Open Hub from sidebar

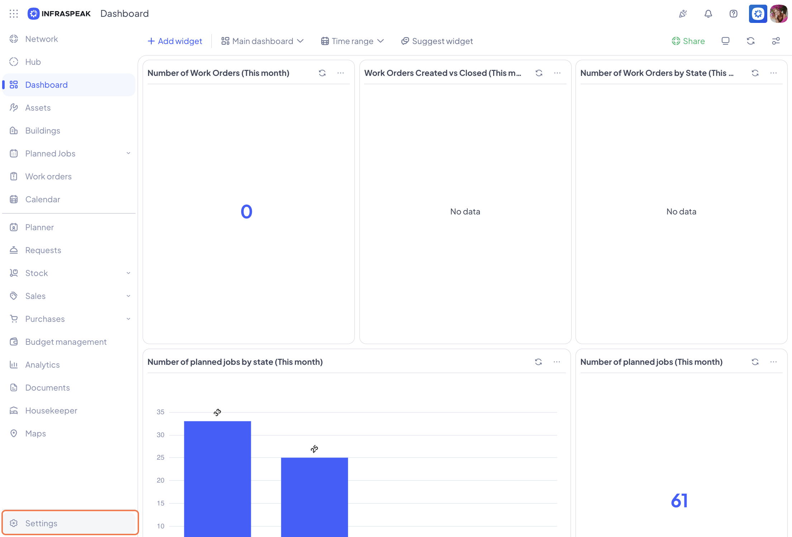pos(69,62)
